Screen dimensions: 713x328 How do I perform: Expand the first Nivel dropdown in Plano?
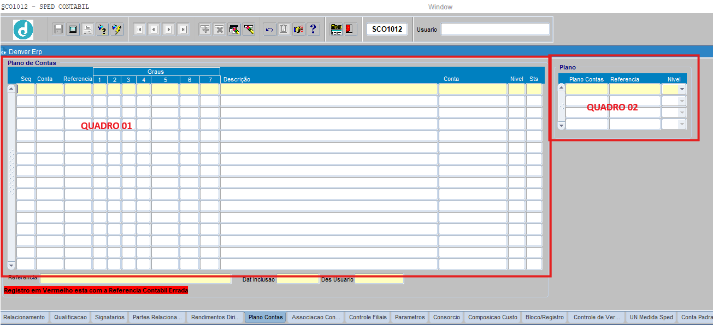681,89
